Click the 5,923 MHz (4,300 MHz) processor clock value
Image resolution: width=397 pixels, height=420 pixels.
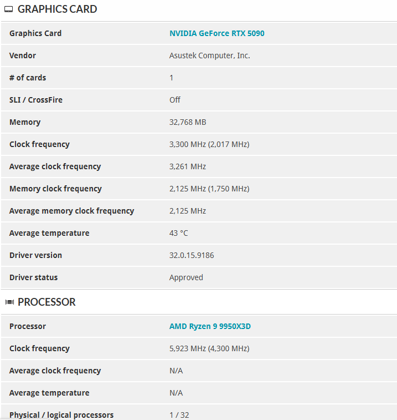[209, 348]
